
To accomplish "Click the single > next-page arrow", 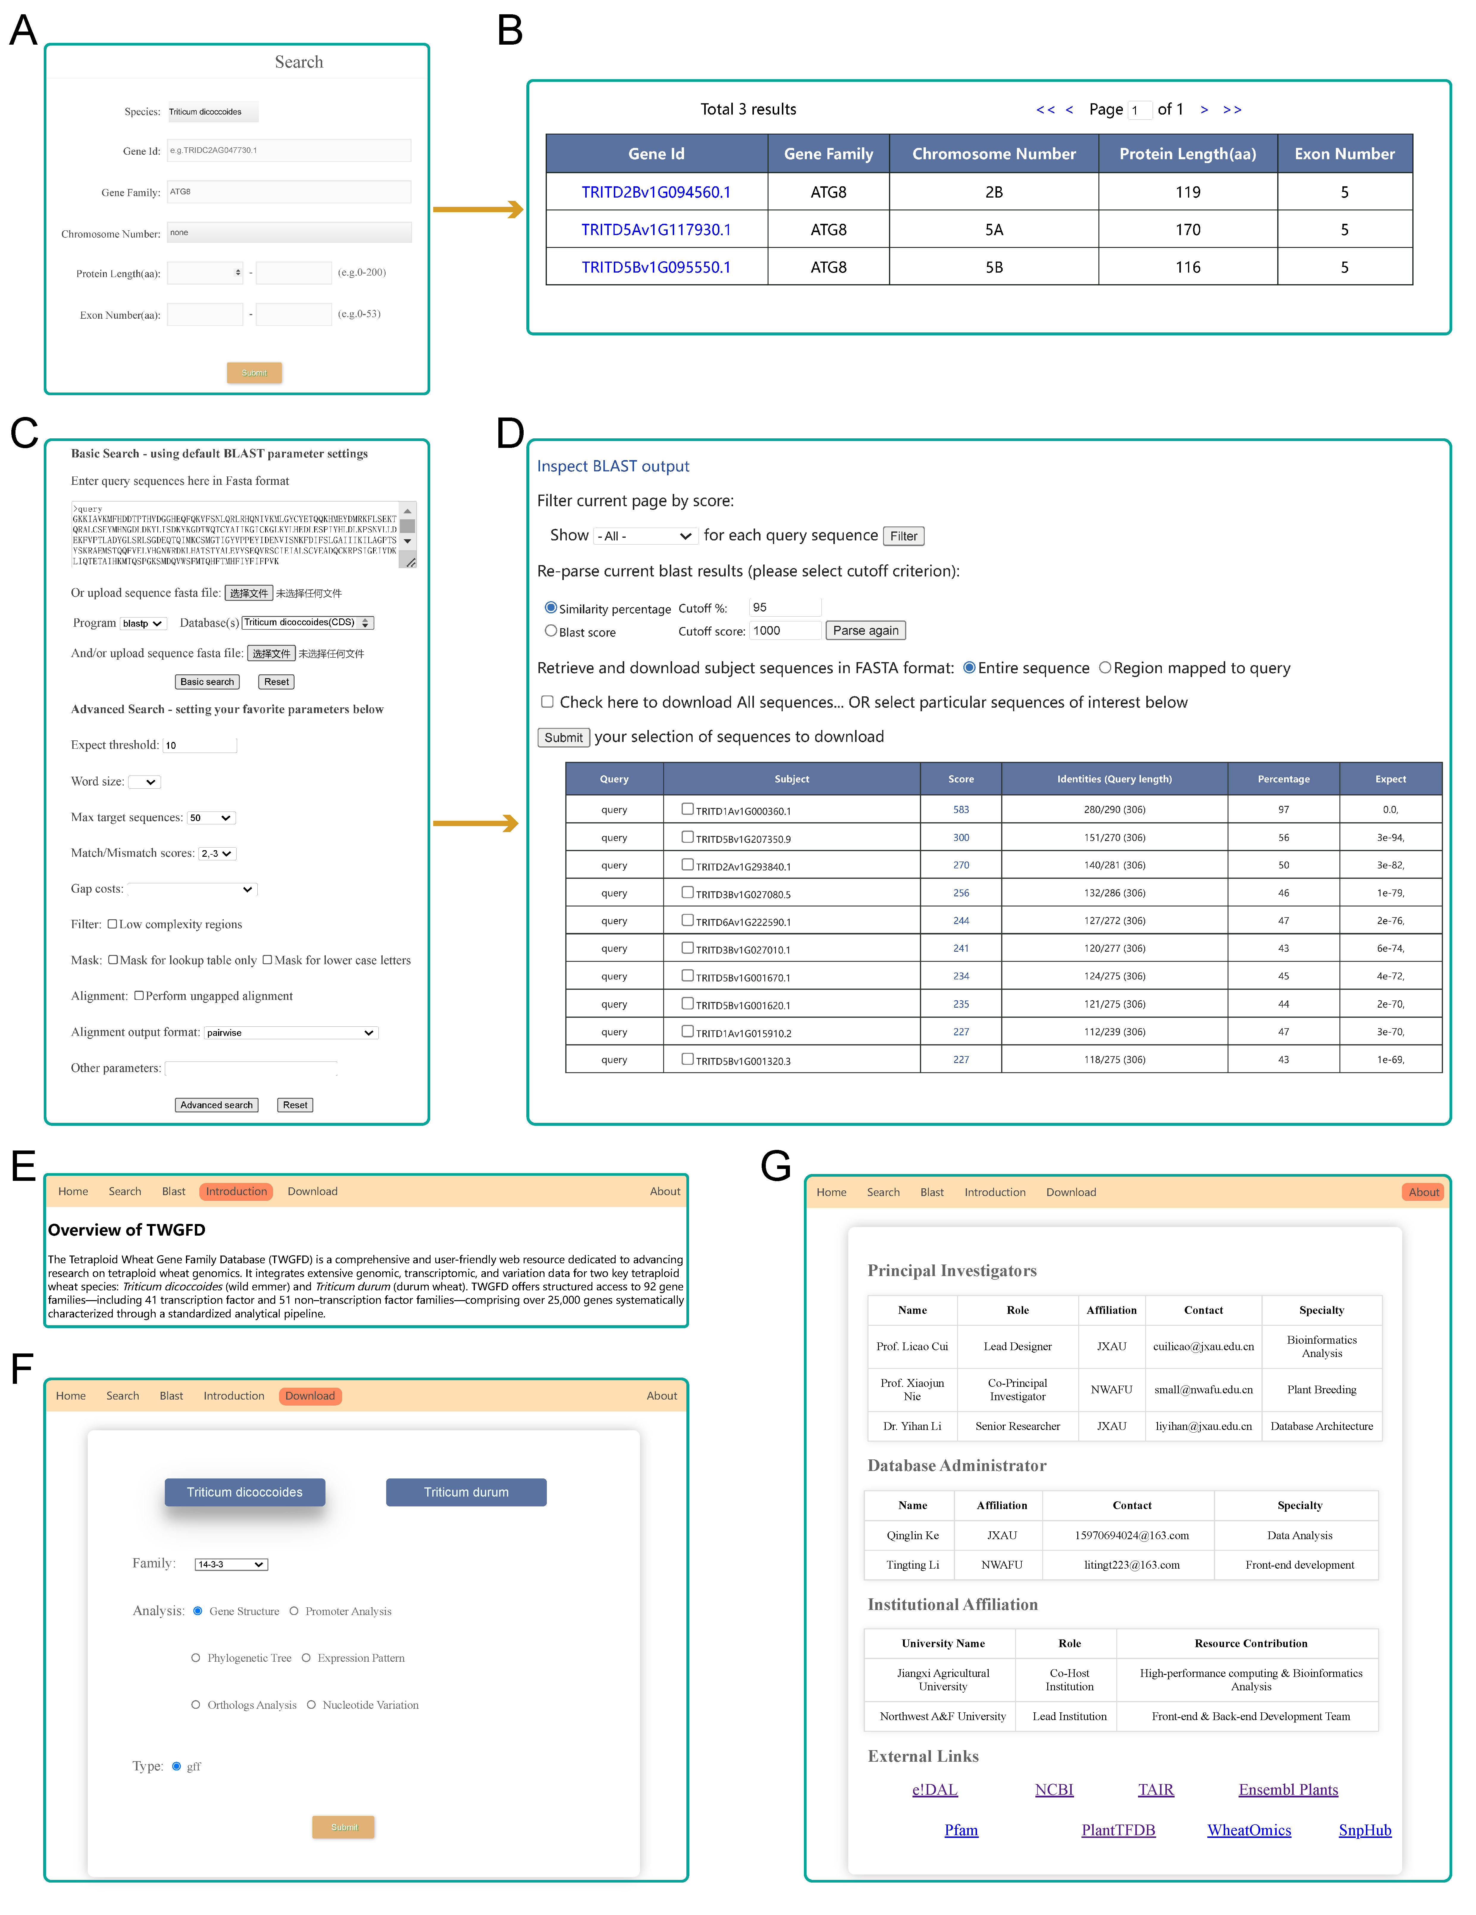I will (x=1204, y=110).
